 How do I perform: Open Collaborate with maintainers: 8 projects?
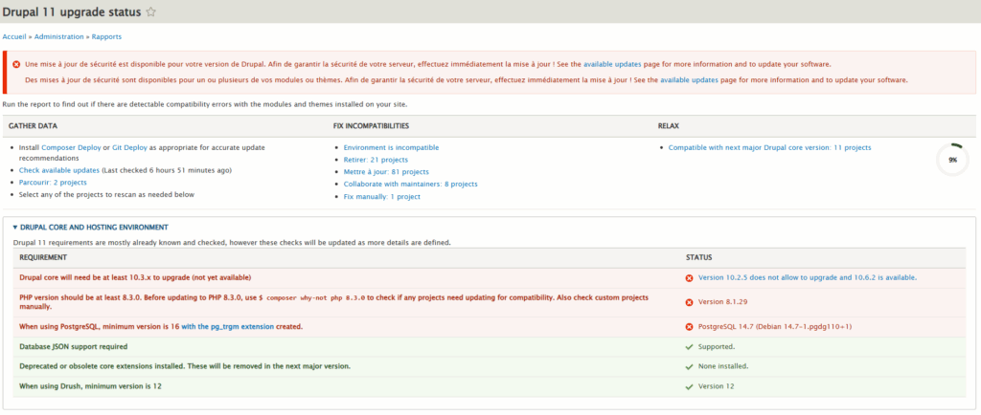tap(410, 184)
